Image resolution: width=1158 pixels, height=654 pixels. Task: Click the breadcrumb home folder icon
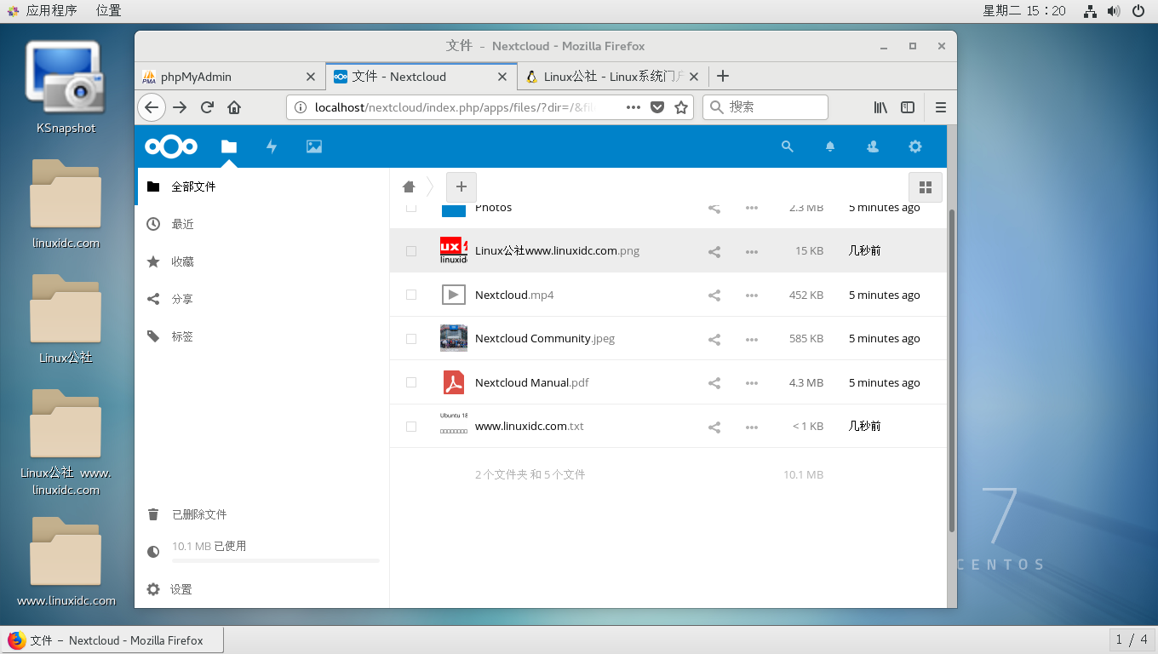(x=408, y=186)
